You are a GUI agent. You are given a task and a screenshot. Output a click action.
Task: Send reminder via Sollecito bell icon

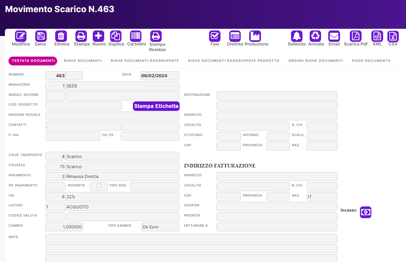click(297, 36)
